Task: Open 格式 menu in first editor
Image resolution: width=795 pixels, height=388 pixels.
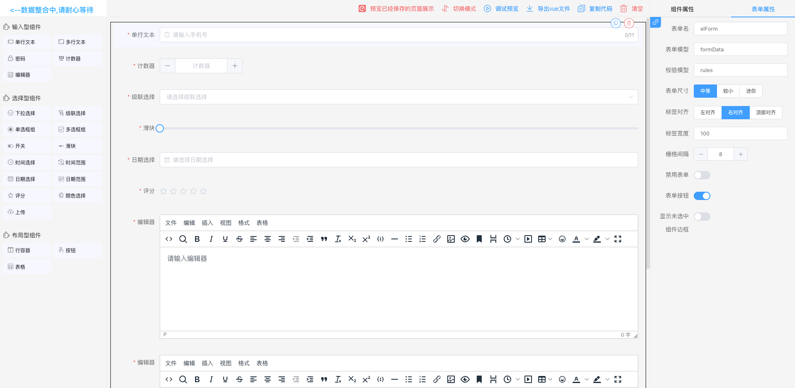Action: 244,223
